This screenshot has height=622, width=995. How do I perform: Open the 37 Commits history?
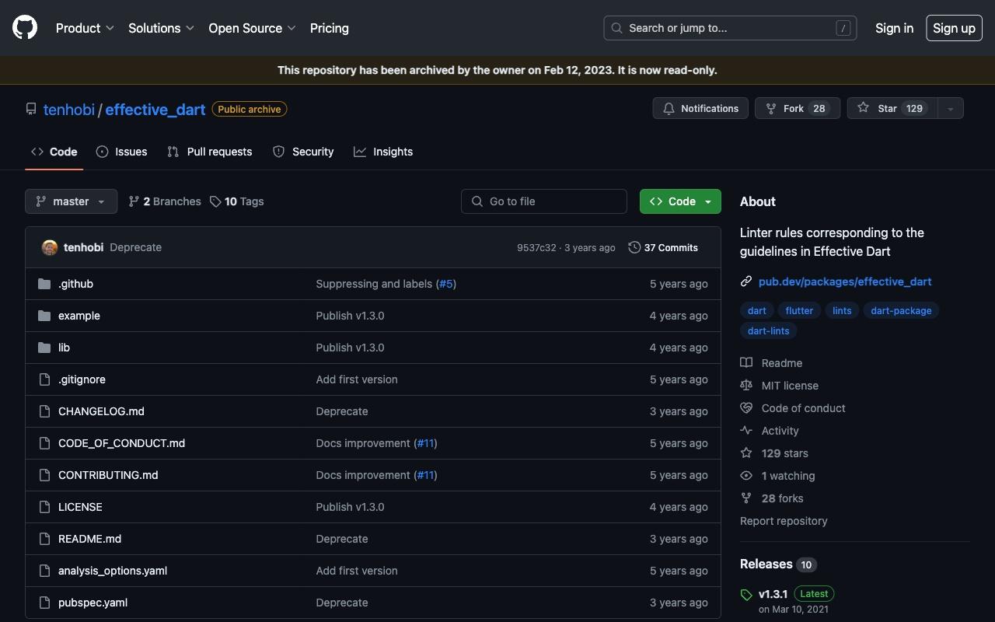tap(663, 247)
